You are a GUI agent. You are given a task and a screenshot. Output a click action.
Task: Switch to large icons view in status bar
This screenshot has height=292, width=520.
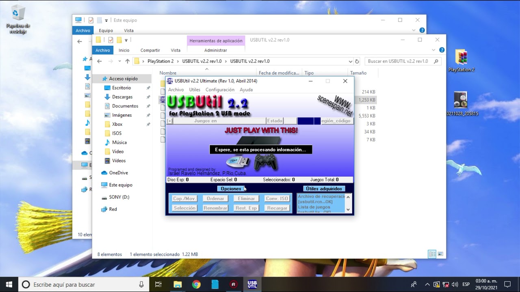(x=440, y=254)
